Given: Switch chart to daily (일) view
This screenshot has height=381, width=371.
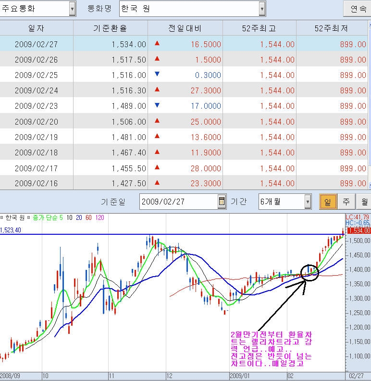Looking at the screenshot, I should 327,202.
